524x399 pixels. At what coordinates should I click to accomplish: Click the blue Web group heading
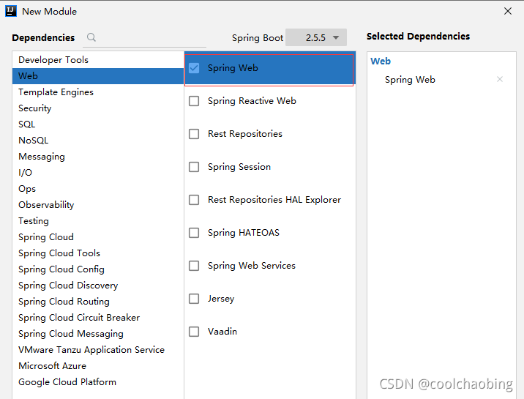click(381, 61)
